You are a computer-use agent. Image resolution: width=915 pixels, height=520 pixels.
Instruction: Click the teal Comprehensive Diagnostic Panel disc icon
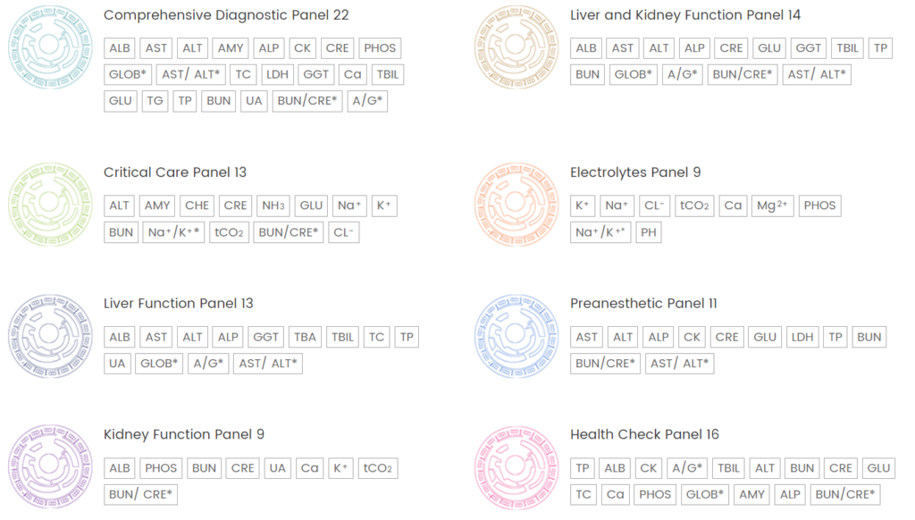50,47
